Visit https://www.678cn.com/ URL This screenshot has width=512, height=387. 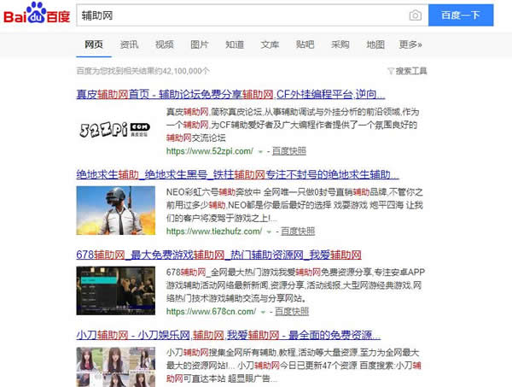point(212,312)
